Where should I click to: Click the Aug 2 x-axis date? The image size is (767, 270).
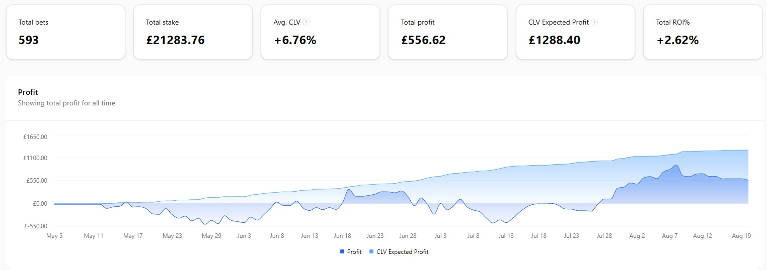click(x=637, y=236)
